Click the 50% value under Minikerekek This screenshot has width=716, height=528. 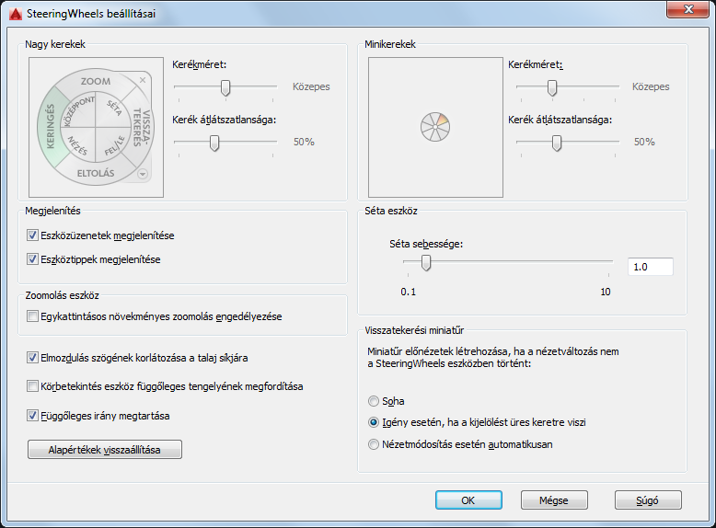coord(644,142)
